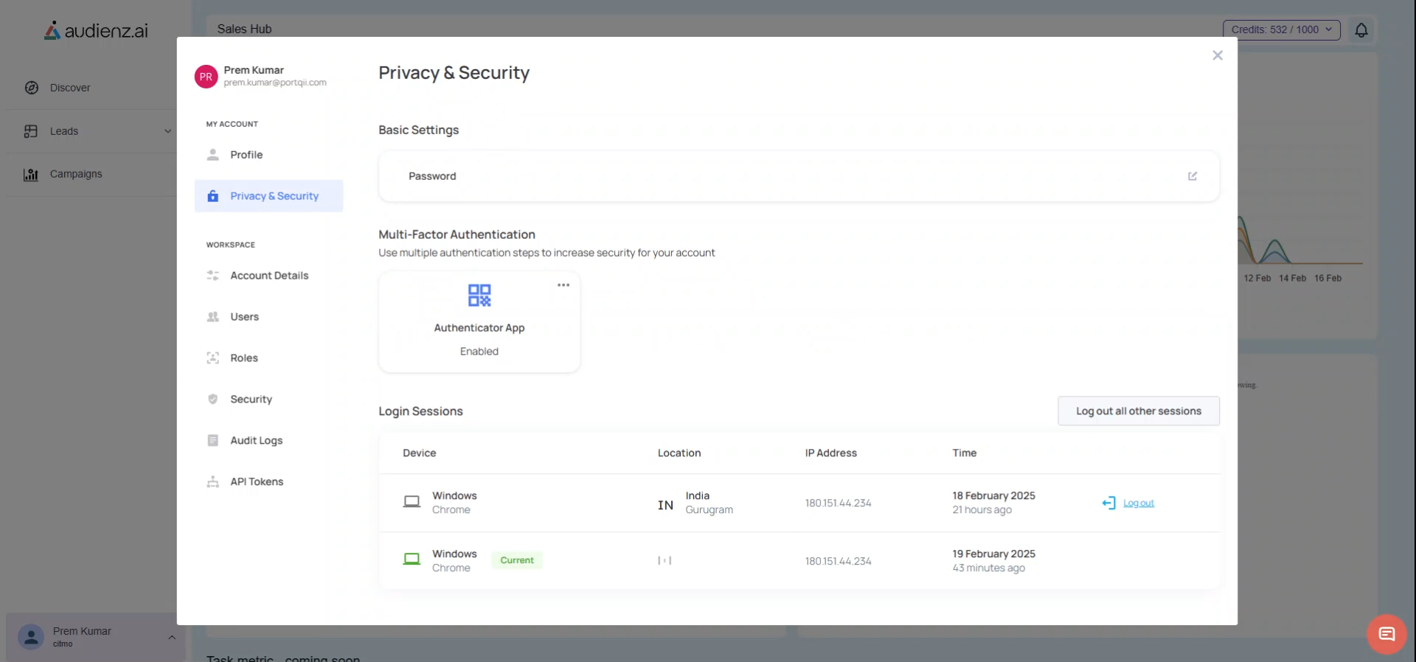Log out all other sessions
The width and height of the screenshot is (1416, 662).
tap(1139, 411)
